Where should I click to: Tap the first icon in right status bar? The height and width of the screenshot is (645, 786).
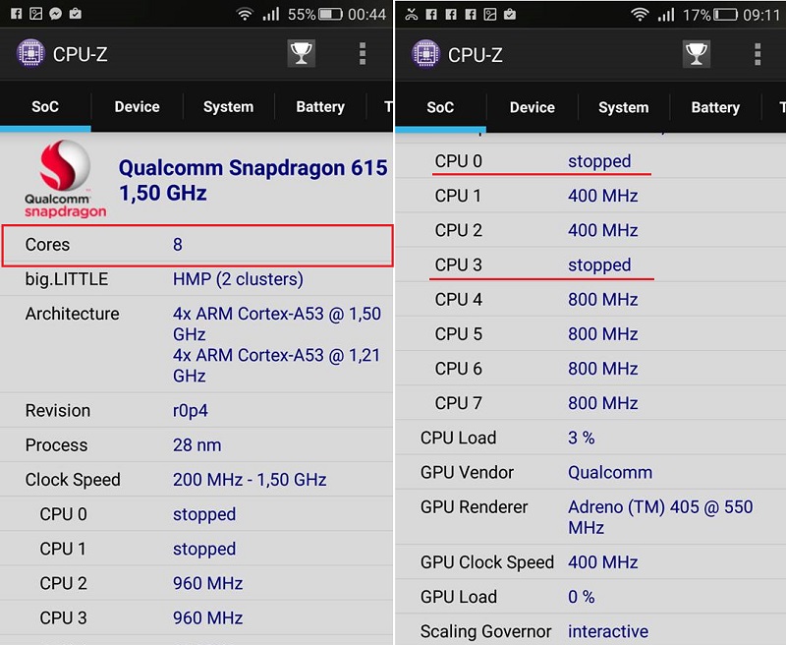click(412, 14)
